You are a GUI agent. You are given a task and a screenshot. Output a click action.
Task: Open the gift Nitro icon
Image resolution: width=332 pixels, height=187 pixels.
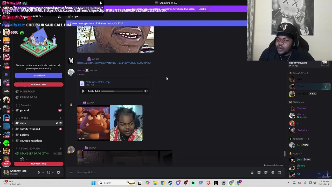click(x=252, y=172)
